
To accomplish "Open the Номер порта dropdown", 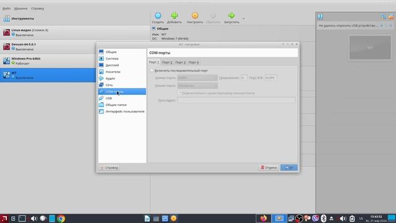I will (x=197, y=77).
